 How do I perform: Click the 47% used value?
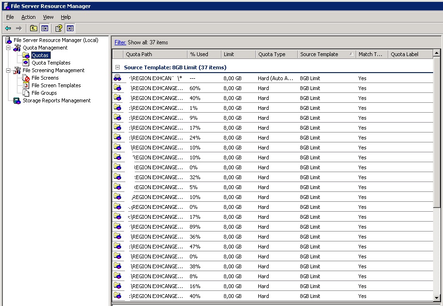click(195, 247)
